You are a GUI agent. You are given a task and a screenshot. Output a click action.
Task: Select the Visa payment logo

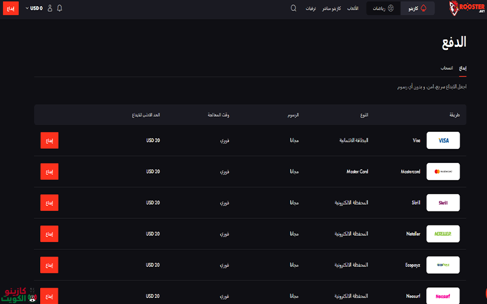(443, 140)
